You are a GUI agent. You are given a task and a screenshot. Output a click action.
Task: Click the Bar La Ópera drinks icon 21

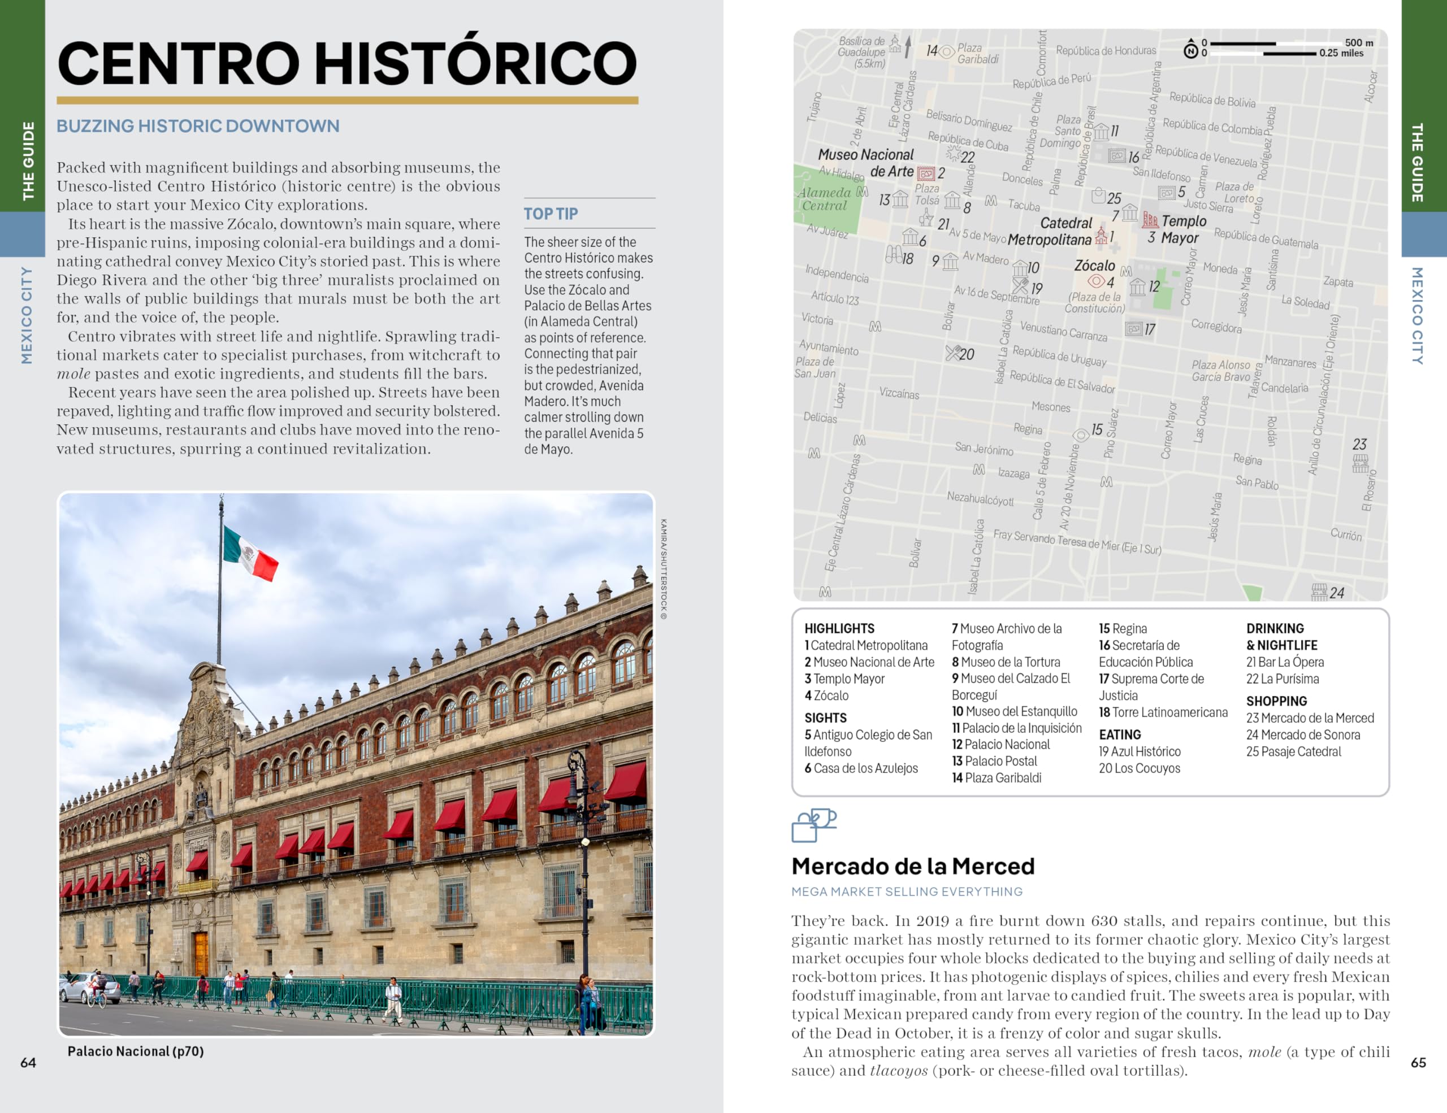point(926,218)
